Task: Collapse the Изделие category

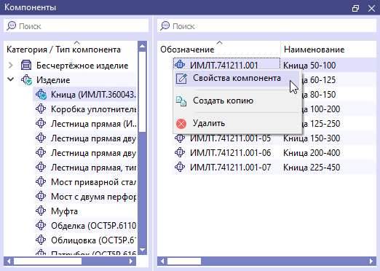Action: pos(11,79)
